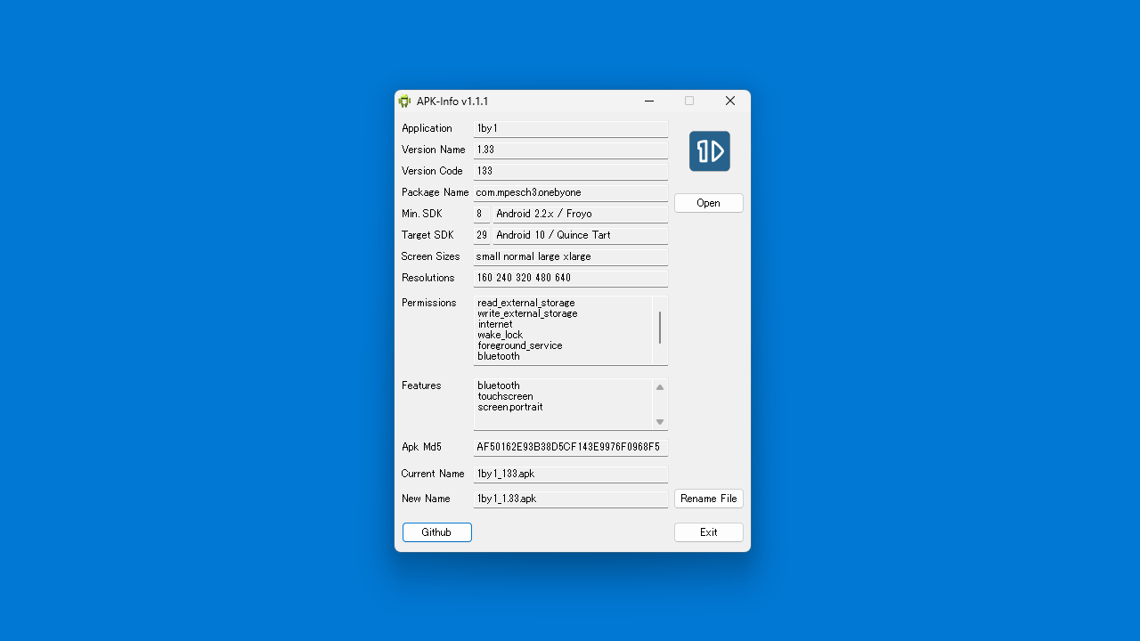Screen dimensions: 1140x641
Task: Close the APK-Info window
Action: [x=730, y=101]
